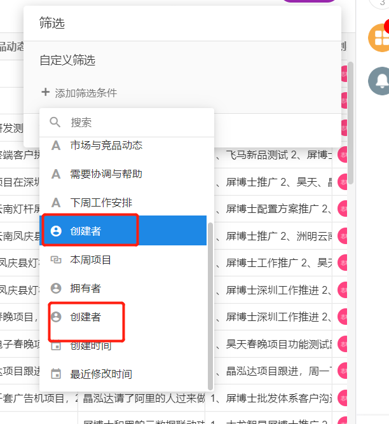Select the 需要协调与帮助 field option
The height and width of the screenshot is (424, 389).
tap(123, 174)
